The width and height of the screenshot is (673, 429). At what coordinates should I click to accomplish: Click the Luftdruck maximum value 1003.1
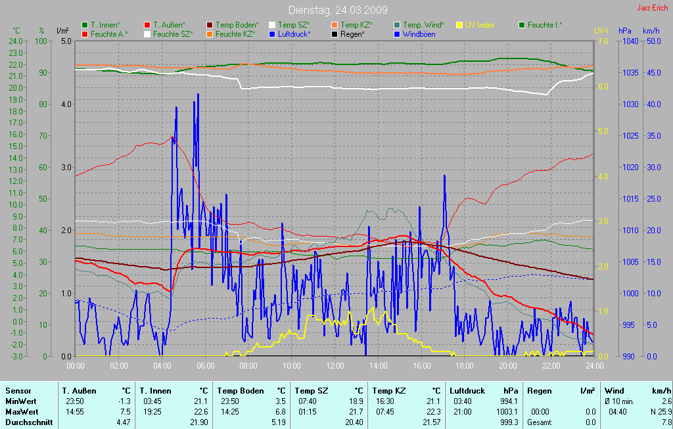coord(507,412)
